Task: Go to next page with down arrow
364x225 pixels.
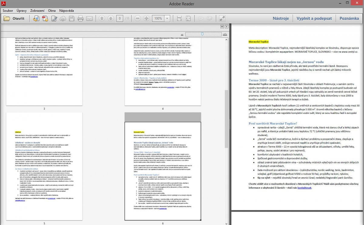Action: pos(111,18)
